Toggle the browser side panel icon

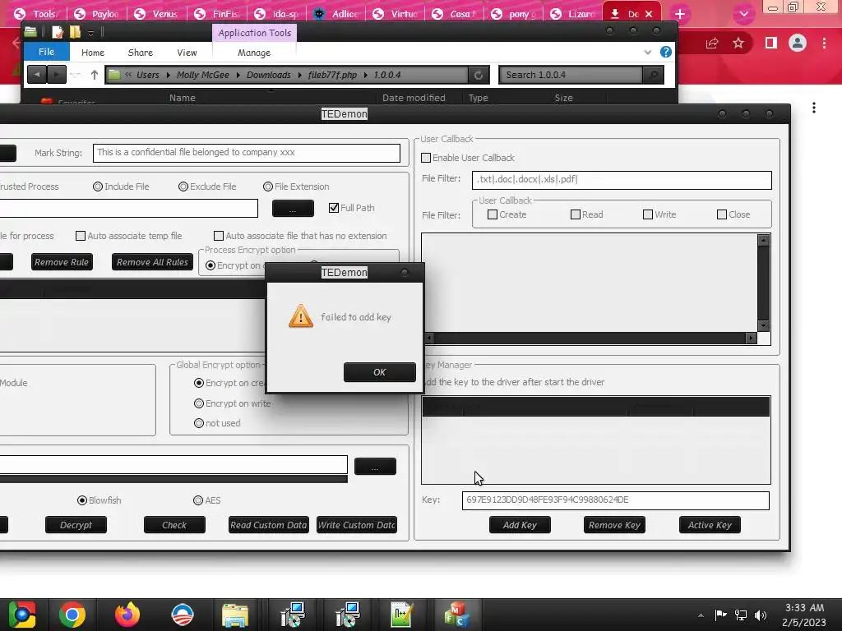click(x=771, y=43)
